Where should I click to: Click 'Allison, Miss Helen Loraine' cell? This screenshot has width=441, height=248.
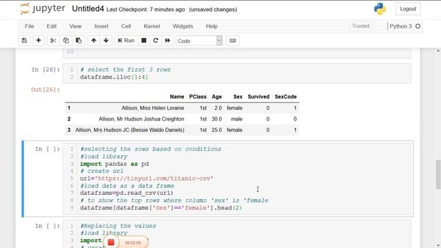coord(153,108)
